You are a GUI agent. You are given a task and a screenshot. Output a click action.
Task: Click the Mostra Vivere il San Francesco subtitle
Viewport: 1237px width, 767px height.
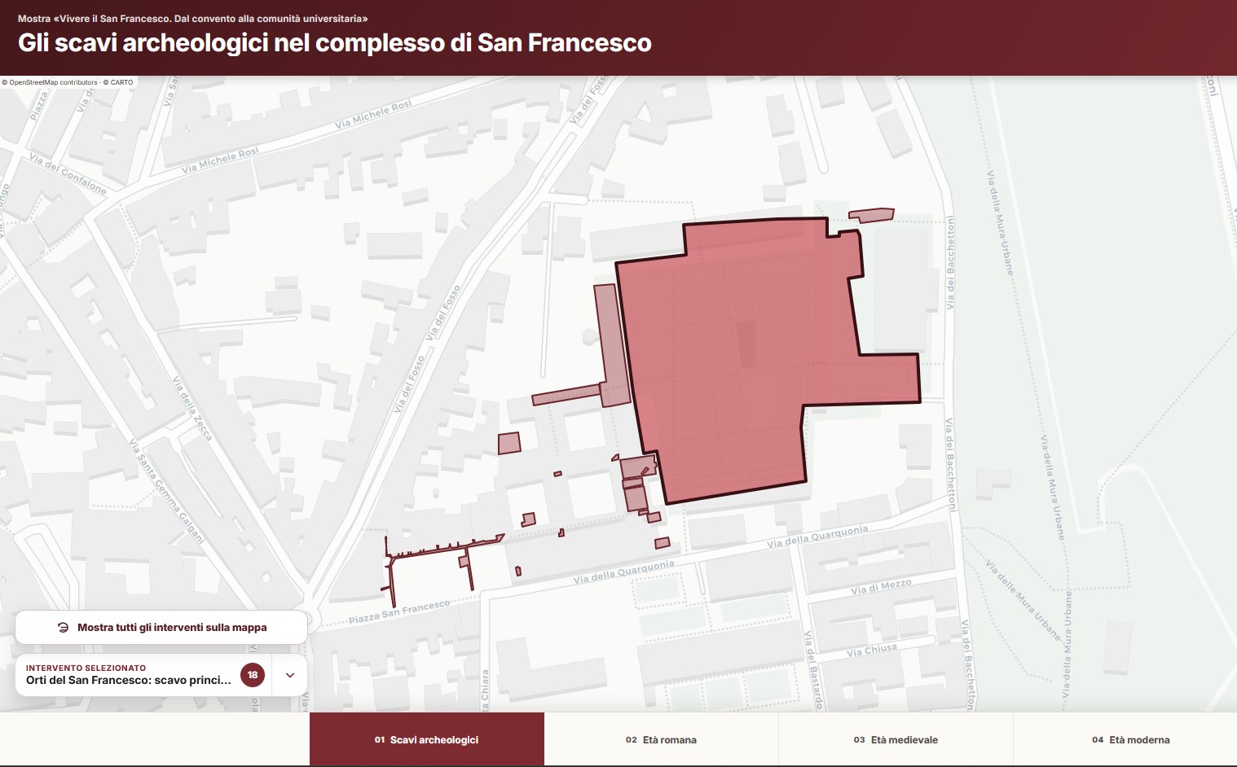[x=192, y=18]
